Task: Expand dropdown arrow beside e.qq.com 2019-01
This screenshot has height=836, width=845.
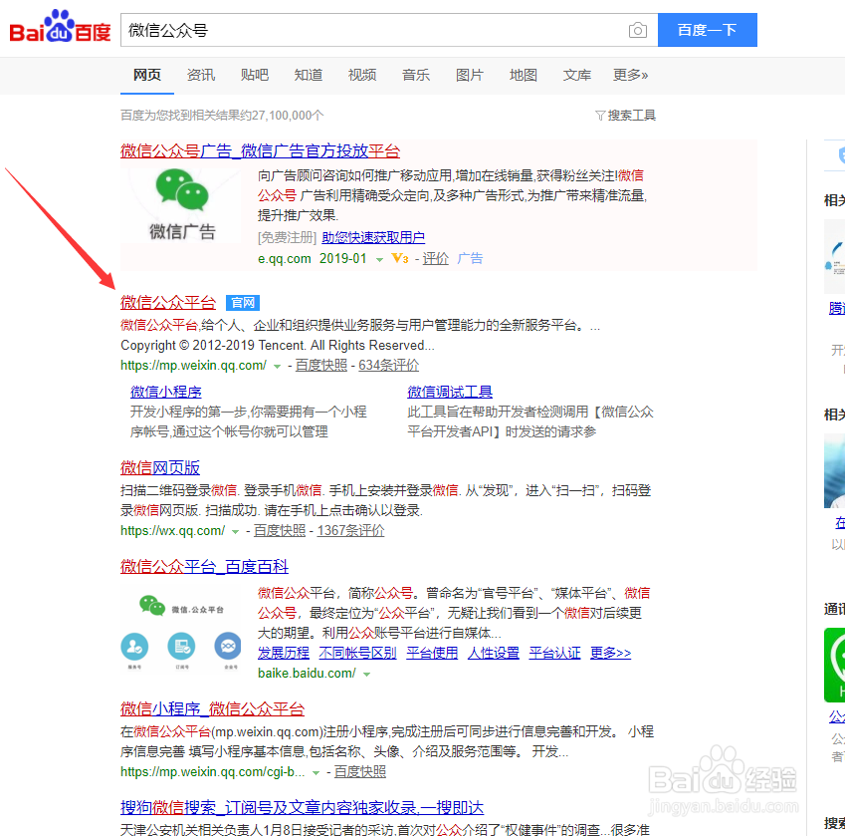Action: point(379,259)
